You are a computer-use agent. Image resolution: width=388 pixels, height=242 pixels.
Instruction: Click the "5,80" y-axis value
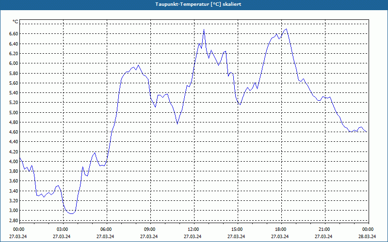[x=14, y=74]
